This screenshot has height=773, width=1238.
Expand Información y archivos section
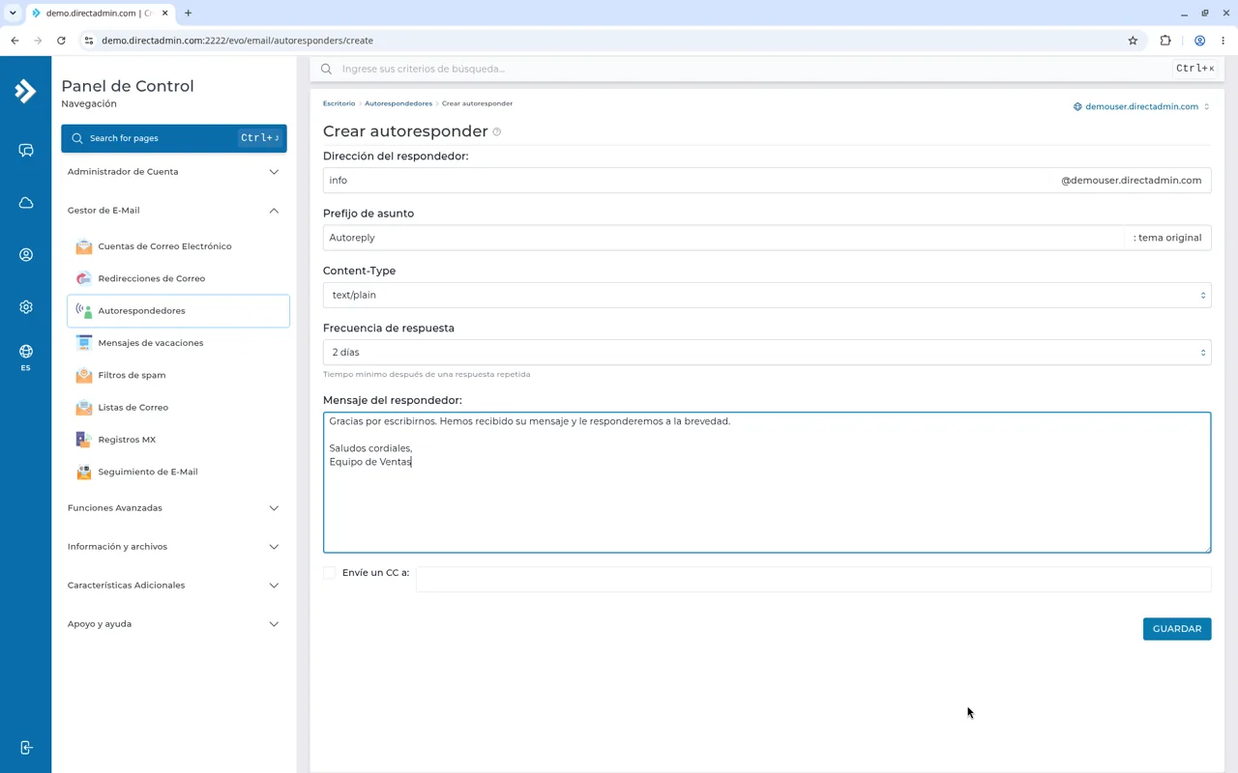pyautogui.click(x=174, y=547)
